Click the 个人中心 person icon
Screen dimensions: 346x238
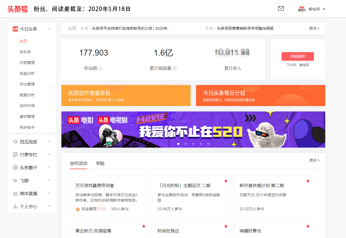tap(15, 206)
